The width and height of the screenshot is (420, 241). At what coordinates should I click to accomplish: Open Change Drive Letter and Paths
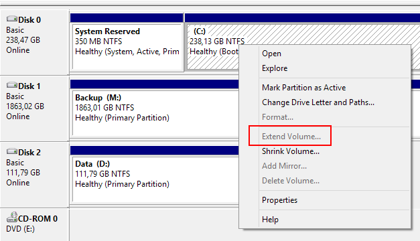pos(318,102)
